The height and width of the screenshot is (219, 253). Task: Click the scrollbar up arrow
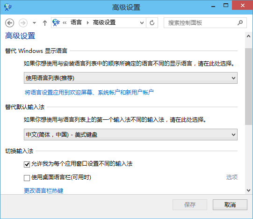coord(248,36)
